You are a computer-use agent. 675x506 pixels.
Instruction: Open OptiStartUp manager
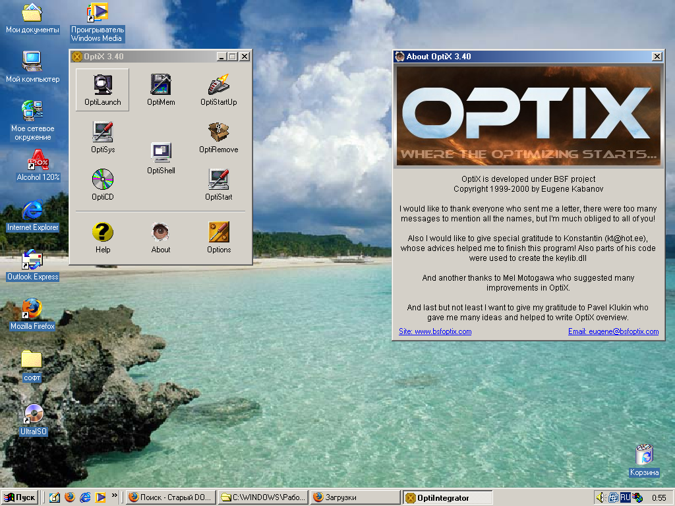pos(219,89)
